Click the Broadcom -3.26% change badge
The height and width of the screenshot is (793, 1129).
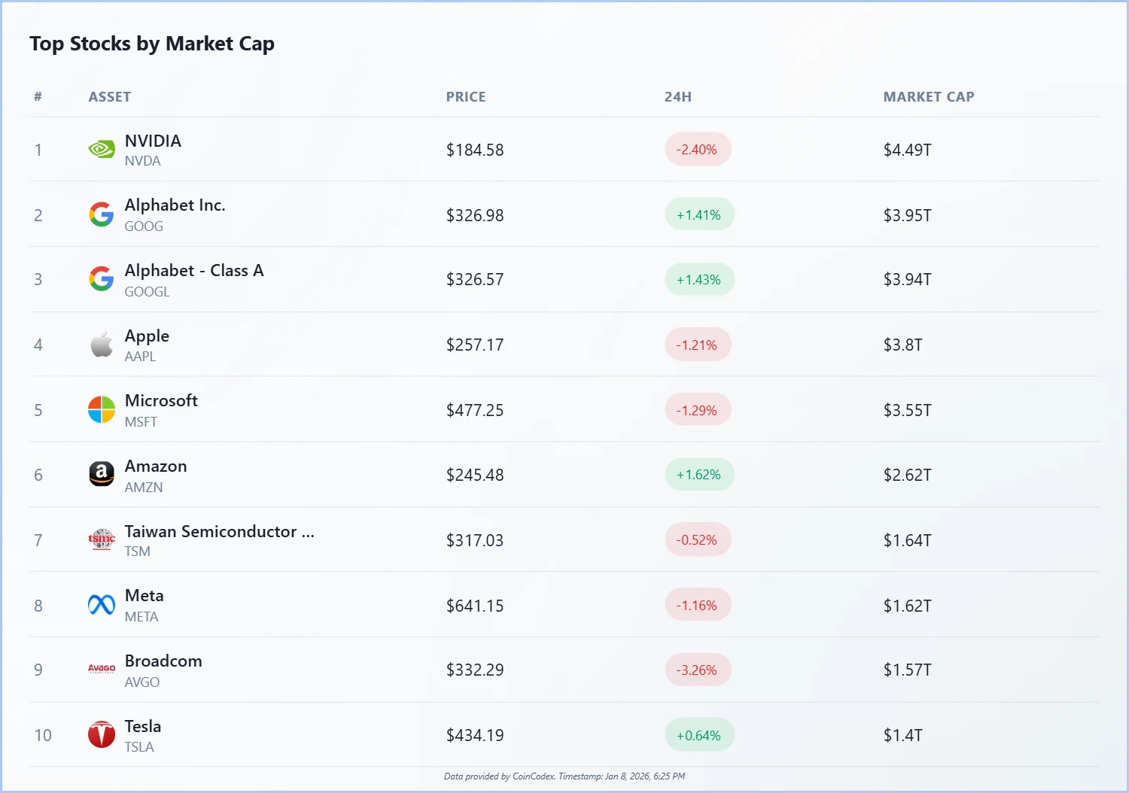click(x=697, y=670)
